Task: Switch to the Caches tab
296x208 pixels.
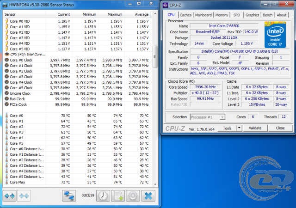Action: click(x=185, y=15)
